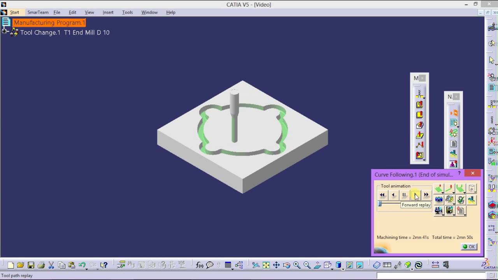498x280 pixels.
Task: Click the blank document icon in N toolbar
Action: 453,143
